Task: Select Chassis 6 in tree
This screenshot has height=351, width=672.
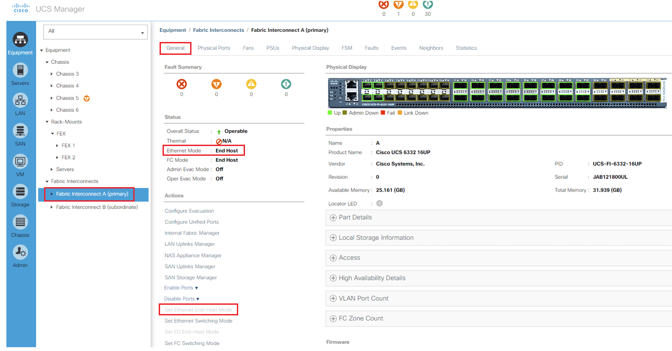Action: pos(68,110)
